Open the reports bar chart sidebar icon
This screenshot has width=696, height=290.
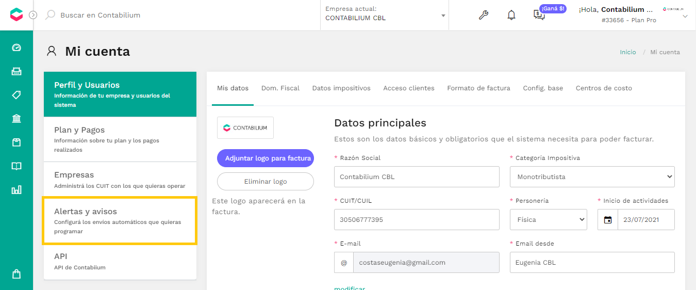16,190
